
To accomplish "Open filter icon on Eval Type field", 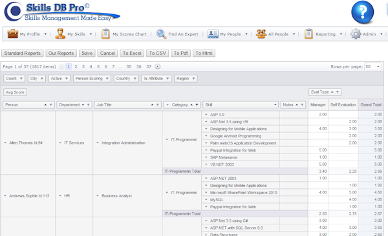I will [x=338, y=92].
